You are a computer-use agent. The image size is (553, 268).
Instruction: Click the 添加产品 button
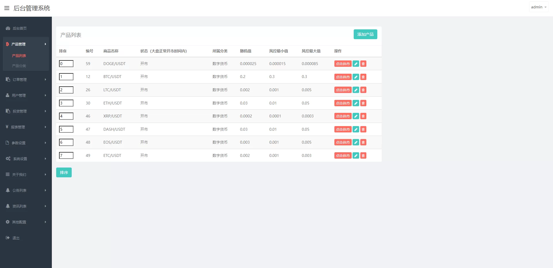(365, 34)
